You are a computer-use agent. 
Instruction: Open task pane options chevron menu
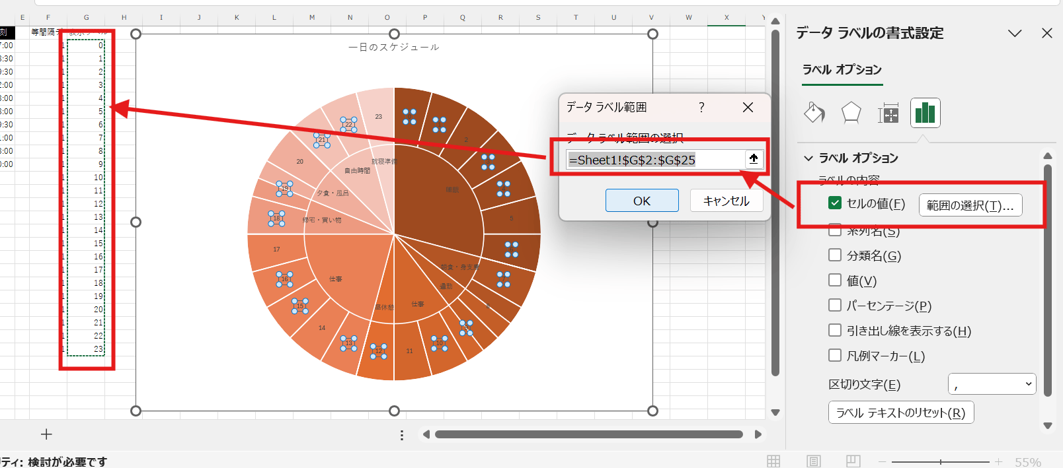[x=1014, y=33]
